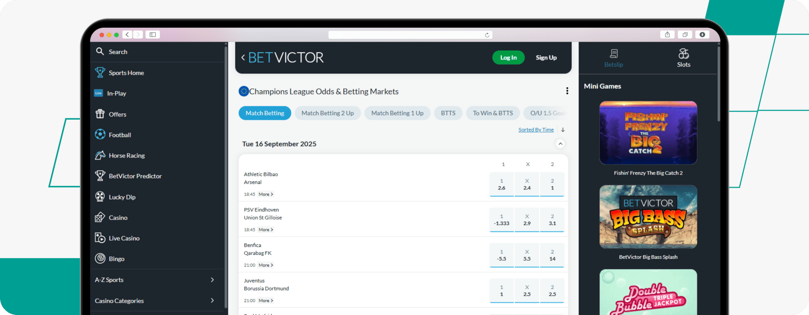This screenshot has height=315, width=809.
Task: Click the Log In button
Action: tap(508, 57)
